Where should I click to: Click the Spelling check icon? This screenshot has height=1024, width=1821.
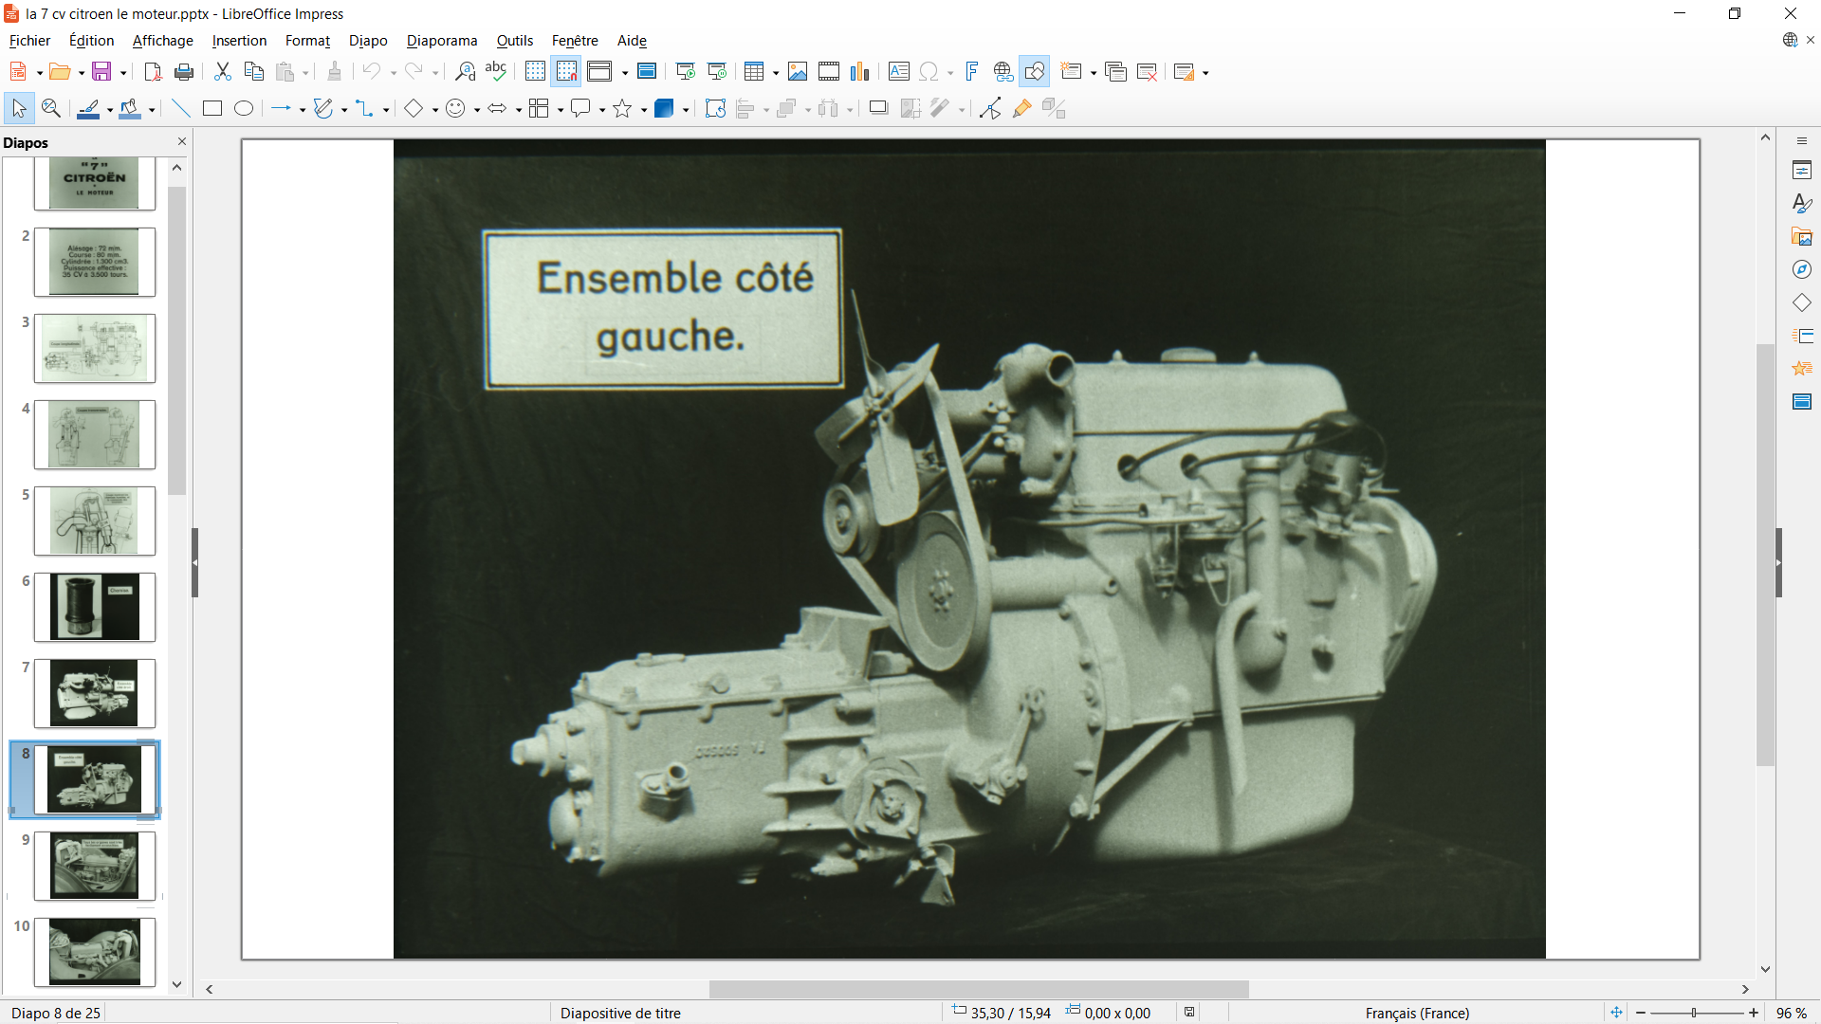point(496,72)
